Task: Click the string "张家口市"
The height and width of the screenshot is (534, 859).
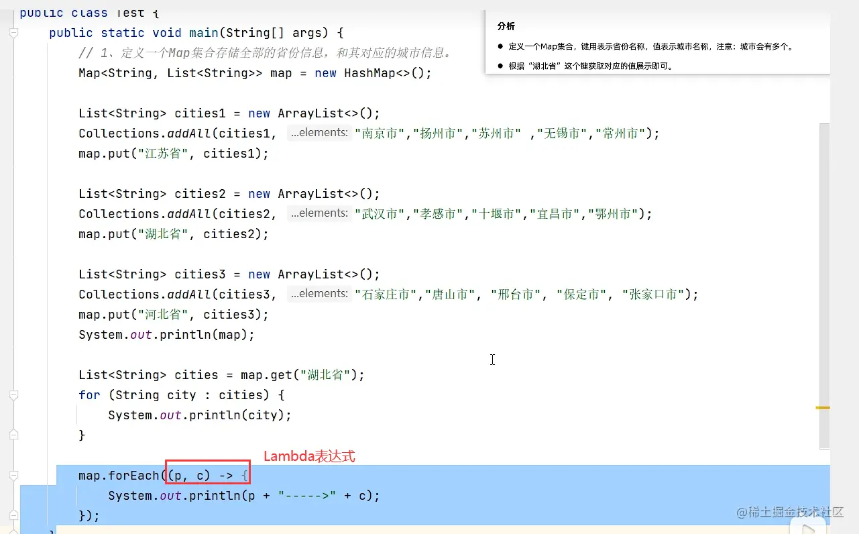Action: (654, 294)
